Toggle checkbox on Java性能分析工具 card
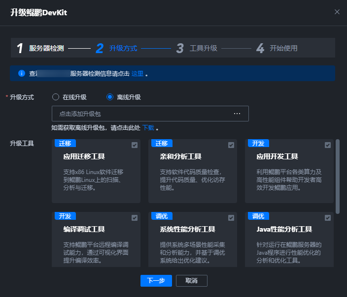 328,218
